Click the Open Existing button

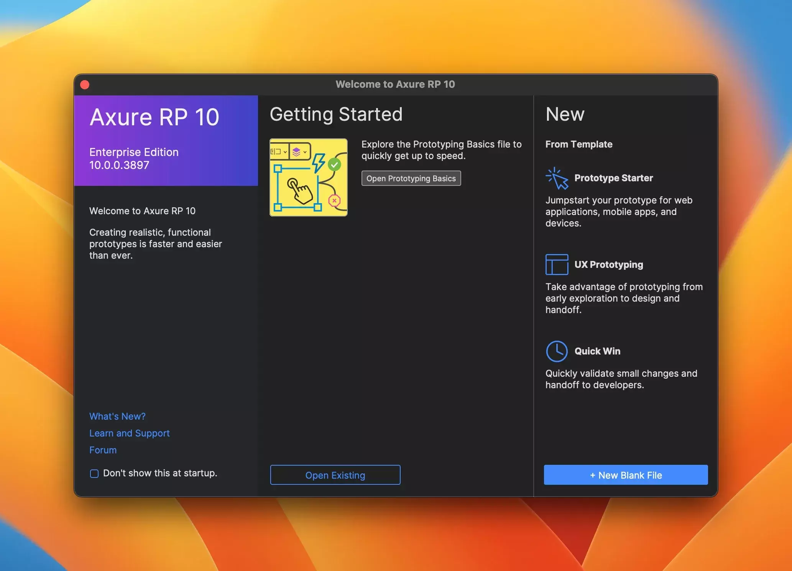(x=335, y=475)
